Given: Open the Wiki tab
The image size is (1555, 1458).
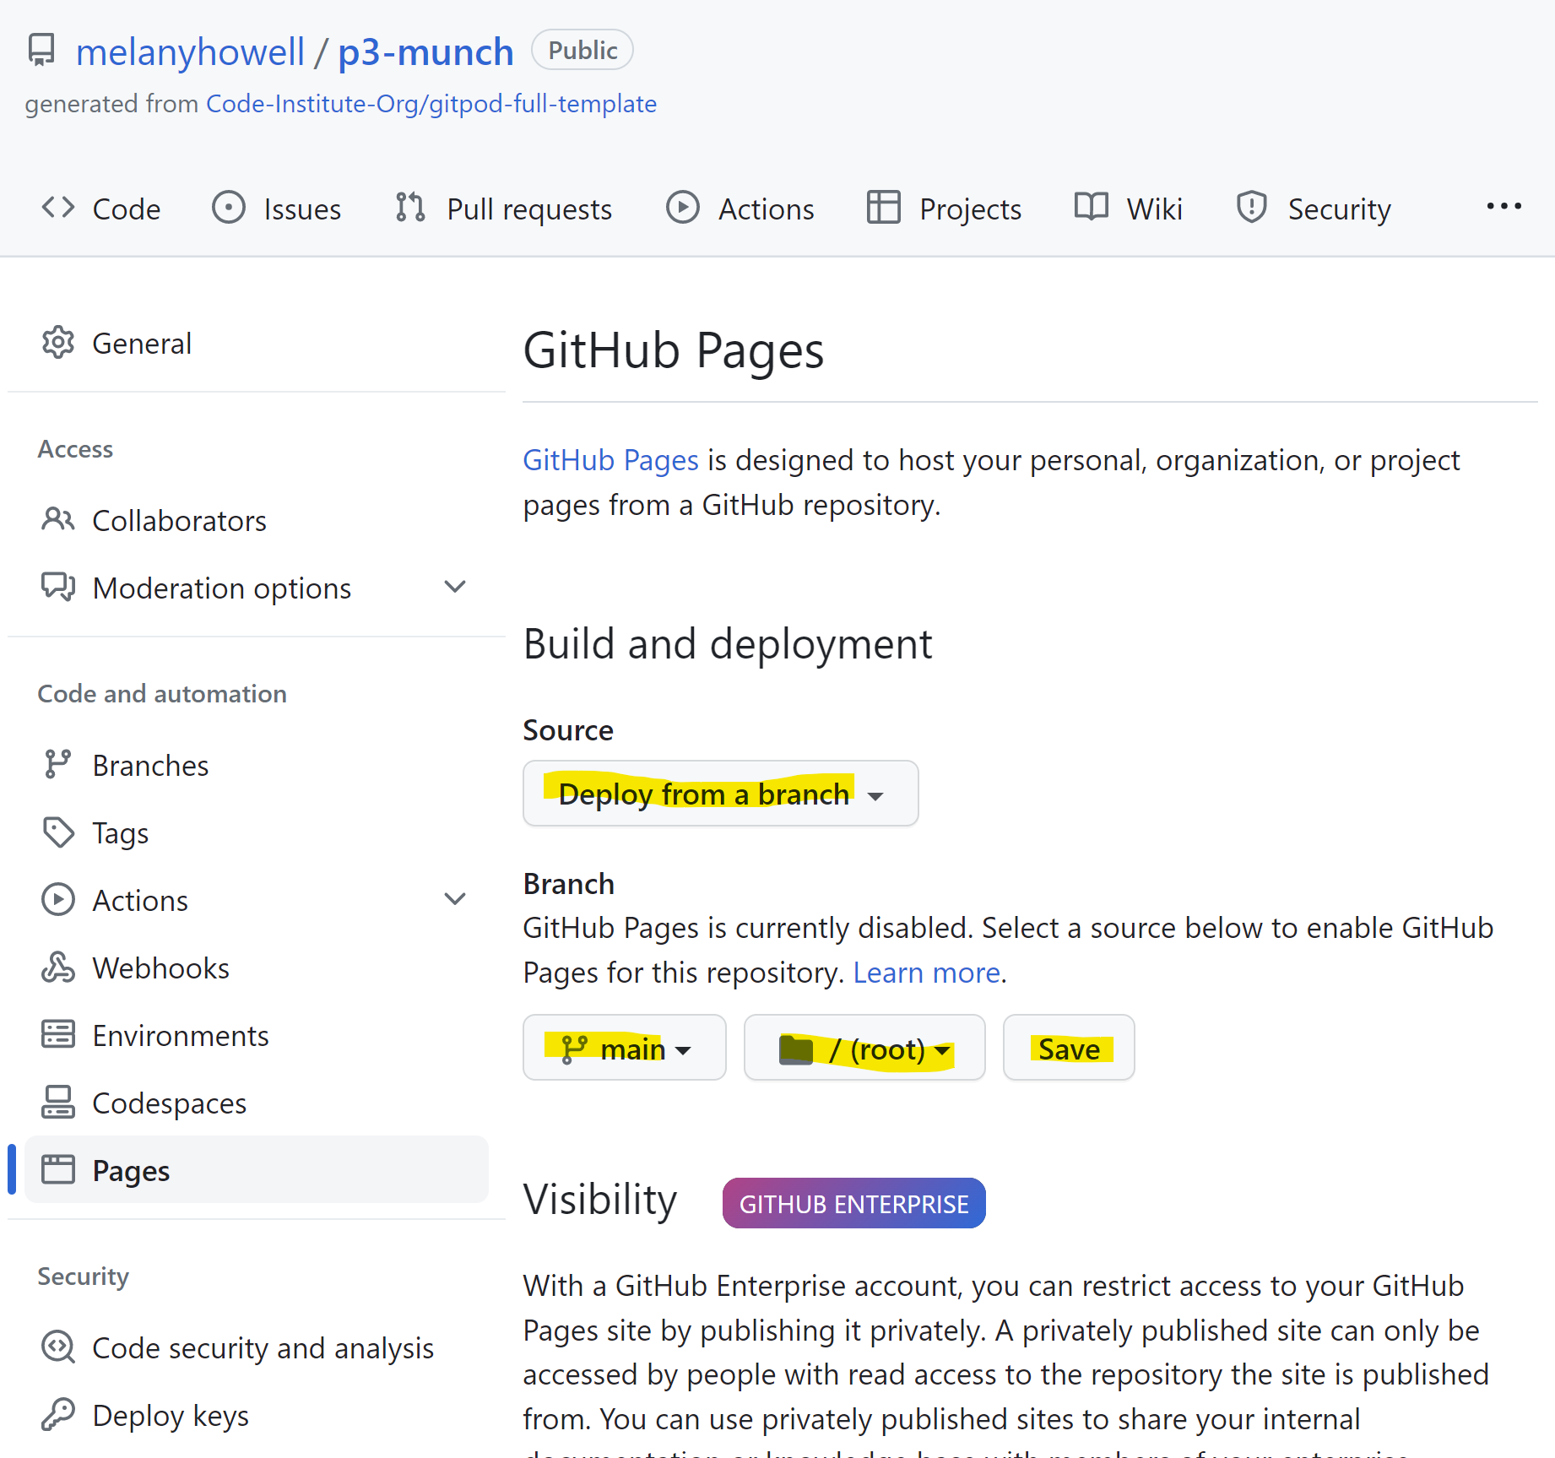Looking at the screenshot, I should pyautogui.click(x=1129, y=209).
